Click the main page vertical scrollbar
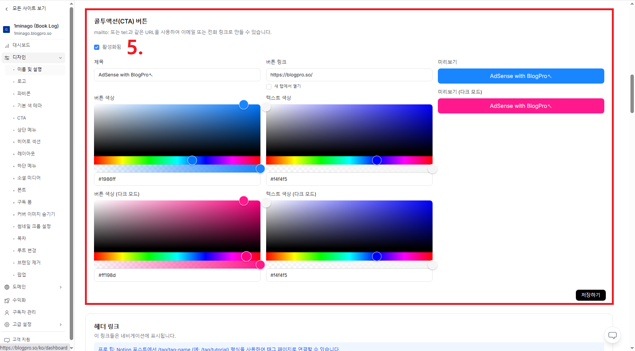The width and height of the screenshot is (635, 351). 632,94
